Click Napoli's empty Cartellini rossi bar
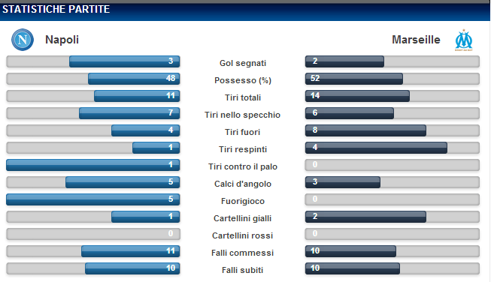Viewport: 491px width, 282px height. (93, 234)
